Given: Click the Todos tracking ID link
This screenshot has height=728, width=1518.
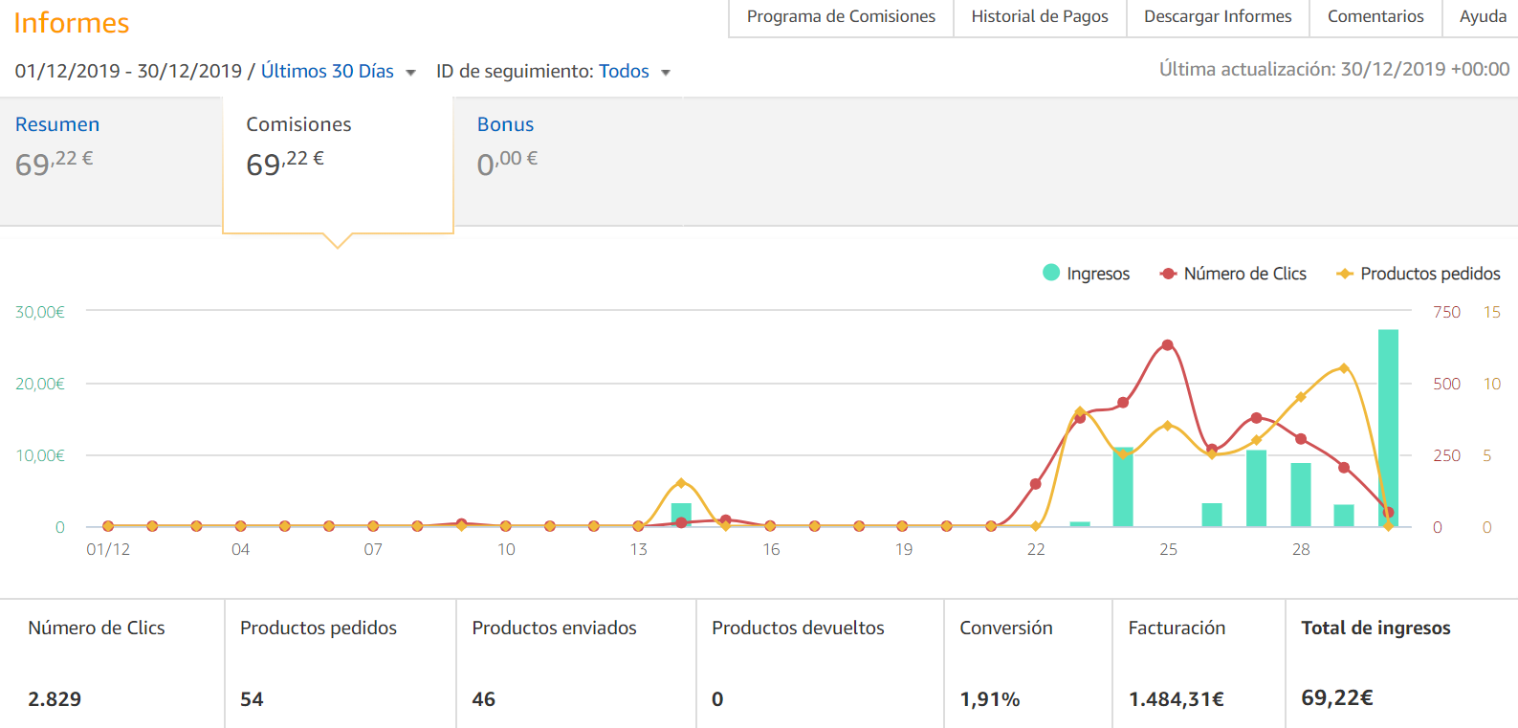Looking at the screenshot, I should [624, 72].
